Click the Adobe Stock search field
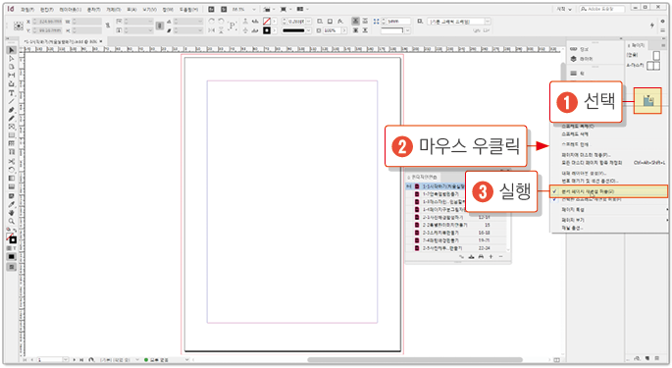The image size is (672, 368). point(601,9)
